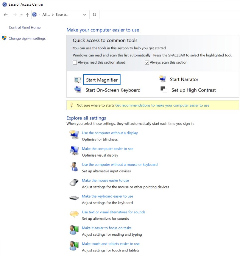Click in the Control Panel search box

pos(171,15)
